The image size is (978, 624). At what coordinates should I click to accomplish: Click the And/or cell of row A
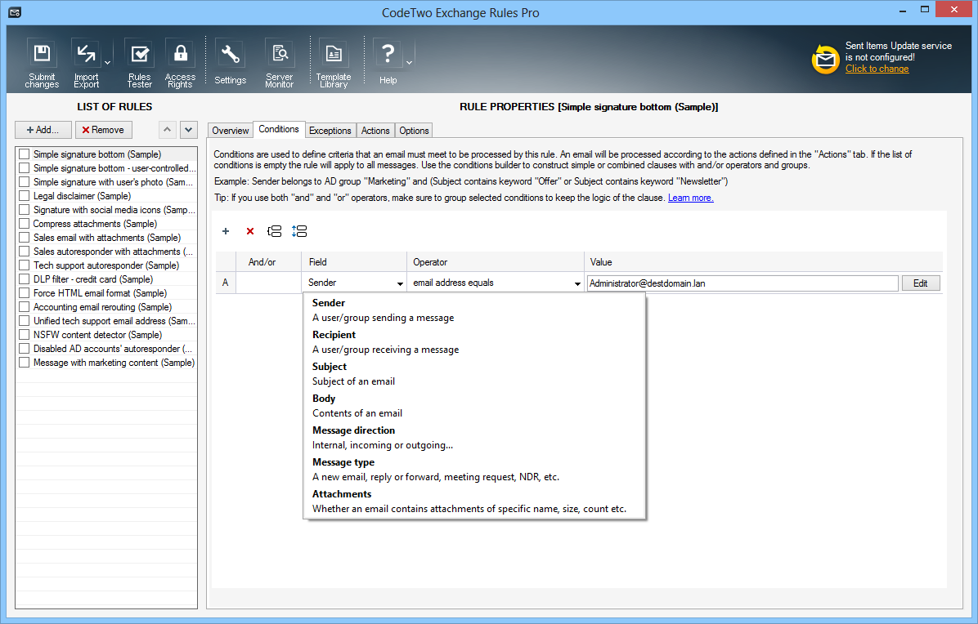click(268, 283)
